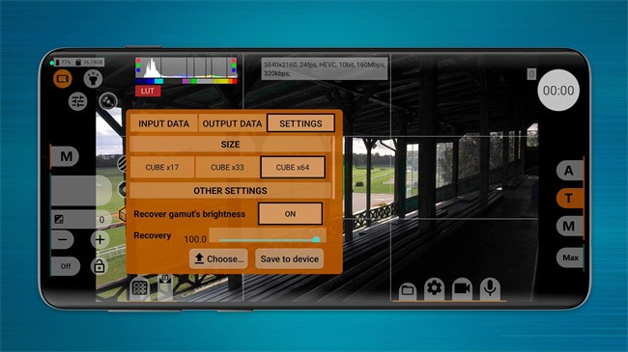Open microphone audio settings icon
The height and width of the screenshot is (352, 628).
490,288
